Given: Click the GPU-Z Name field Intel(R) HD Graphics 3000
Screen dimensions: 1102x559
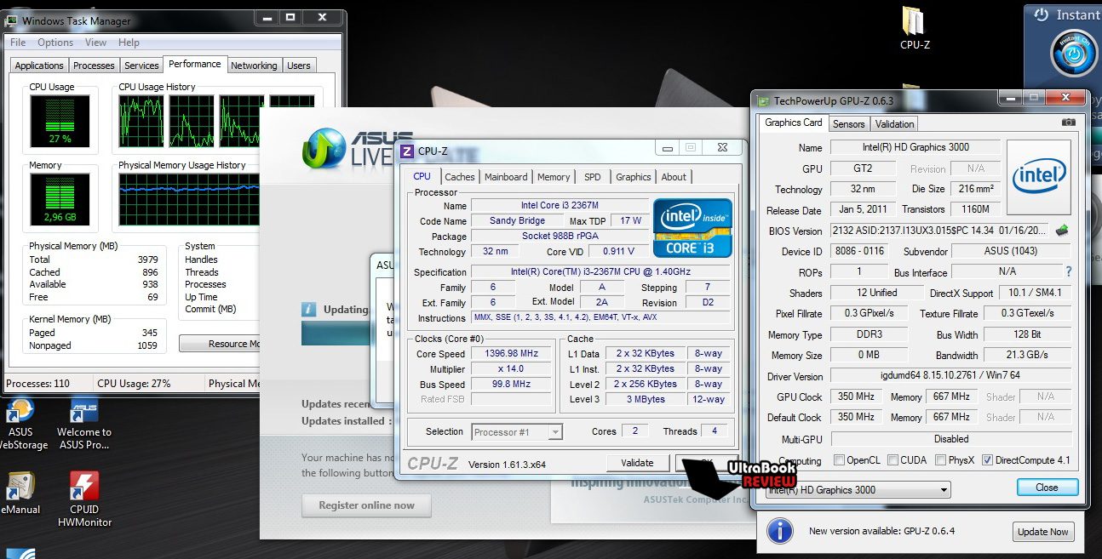Looking at the screenshot, I should click(x=914, y=147).
